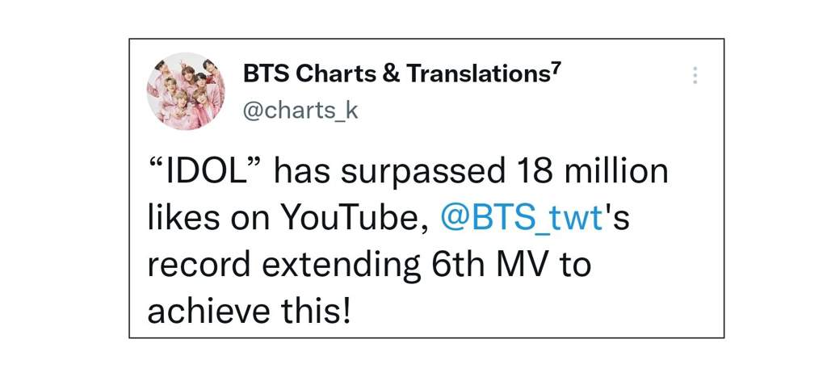Click the "likes on" text
Viewport: 827px width, 385px height.
coord(209,219)
